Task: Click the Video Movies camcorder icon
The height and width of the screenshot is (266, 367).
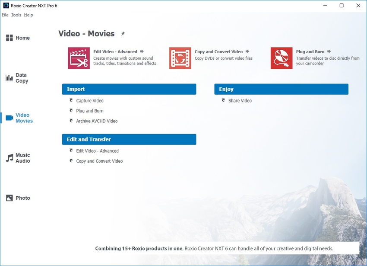Action: (x=9, y=118)
